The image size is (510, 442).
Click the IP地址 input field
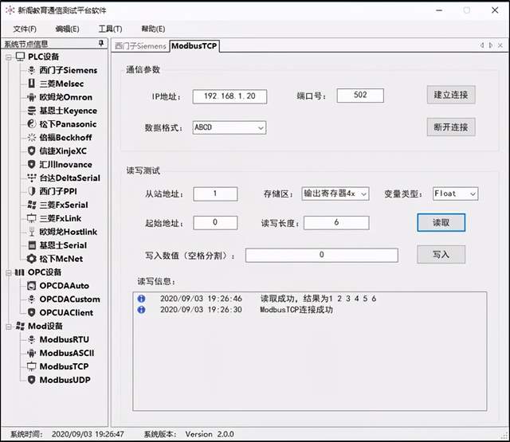[229, 96]
